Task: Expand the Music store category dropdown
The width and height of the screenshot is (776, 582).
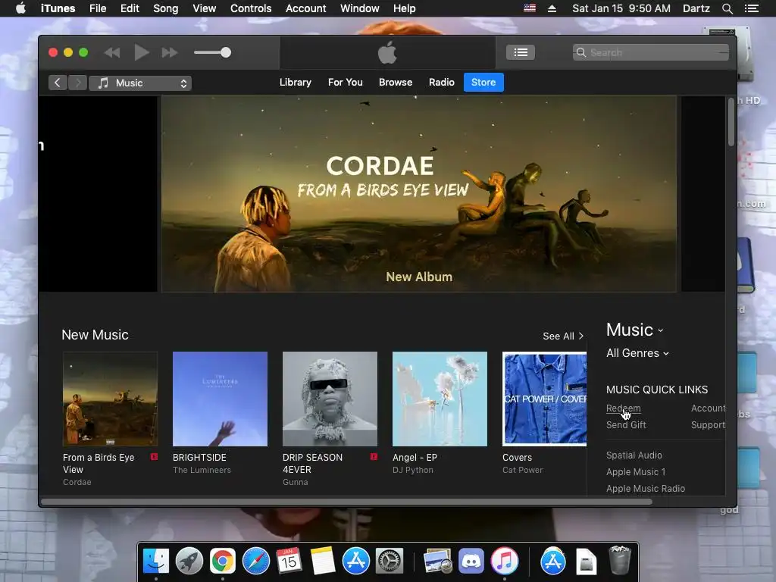Action: point(635,330)
